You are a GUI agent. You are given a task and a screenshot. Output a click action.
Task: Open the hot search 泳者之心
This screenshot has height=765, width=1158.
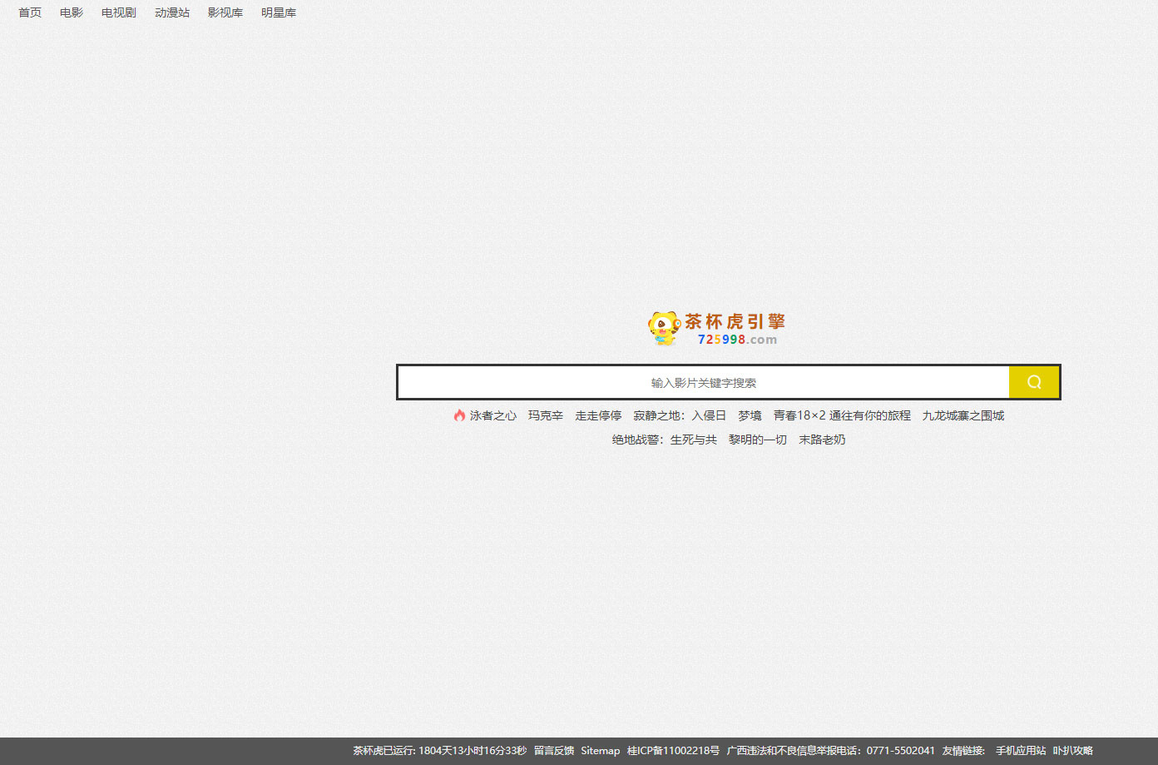493,415
